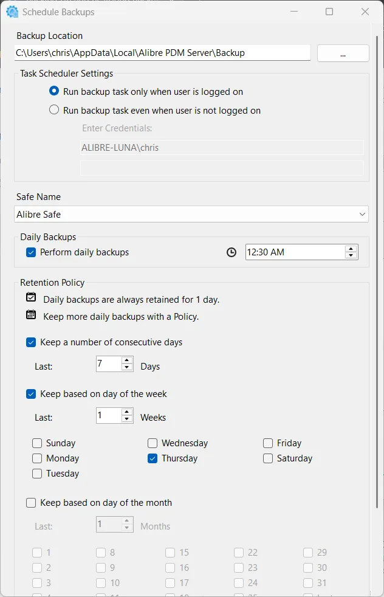Click the day 29 checkbox
The image size is (384, 597).
(x=308, y=553)
